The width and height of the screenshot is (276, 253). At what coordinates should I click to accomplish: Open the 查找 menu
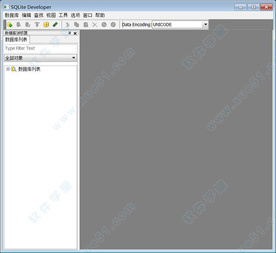[39, 15]
